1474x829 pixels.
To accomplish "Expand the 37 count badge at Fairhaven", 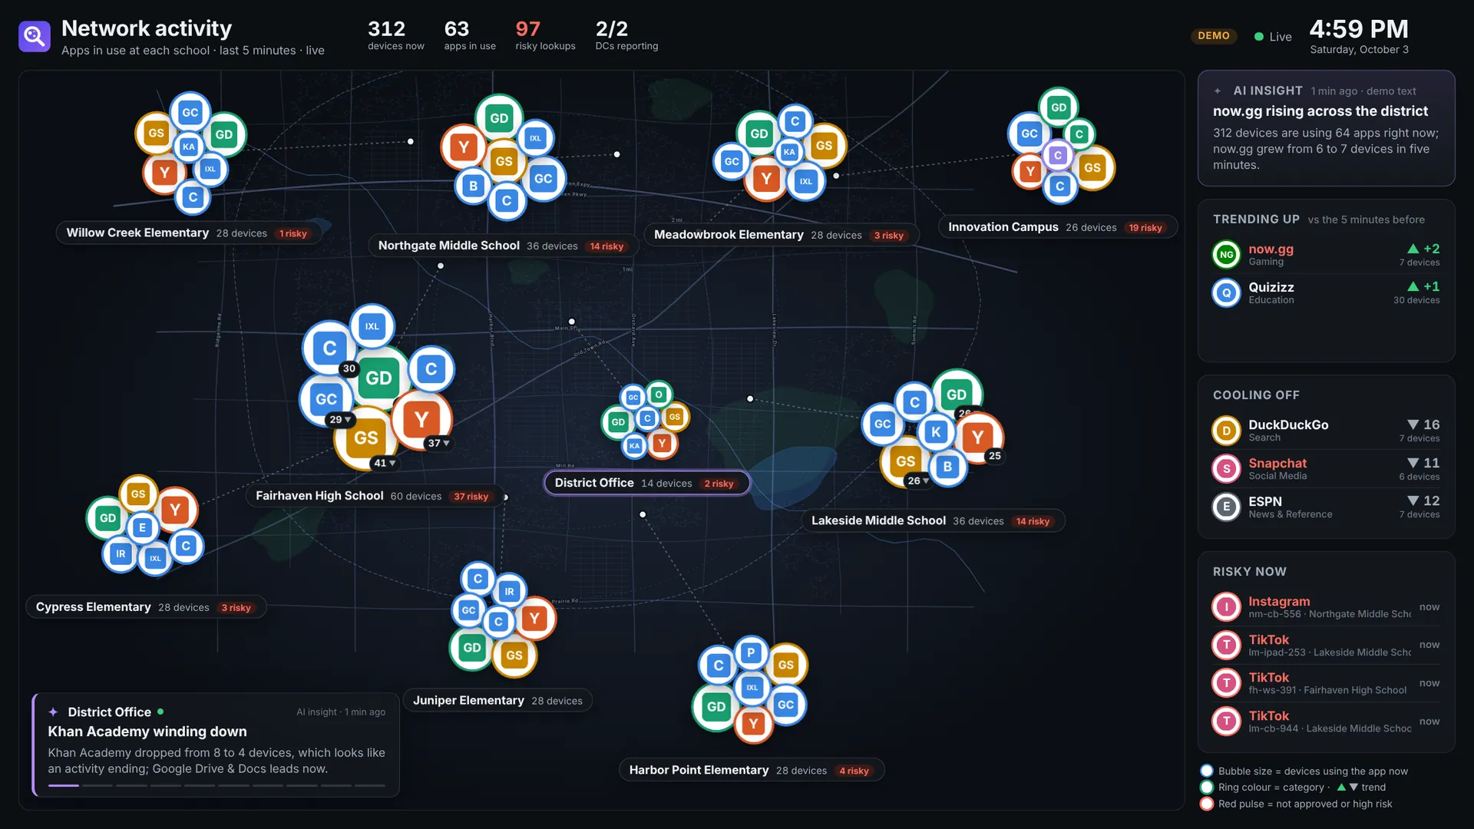I will [438, 443].
